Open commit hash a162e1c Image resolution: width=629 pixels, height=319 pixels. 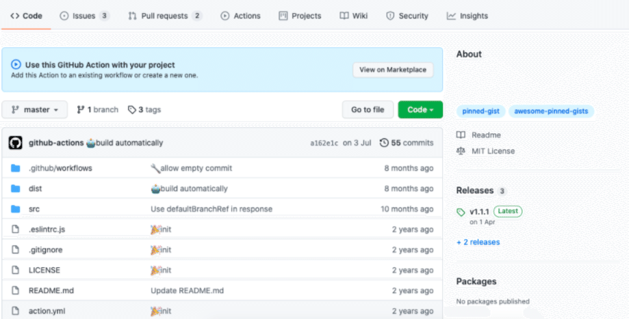pos(324,143)
